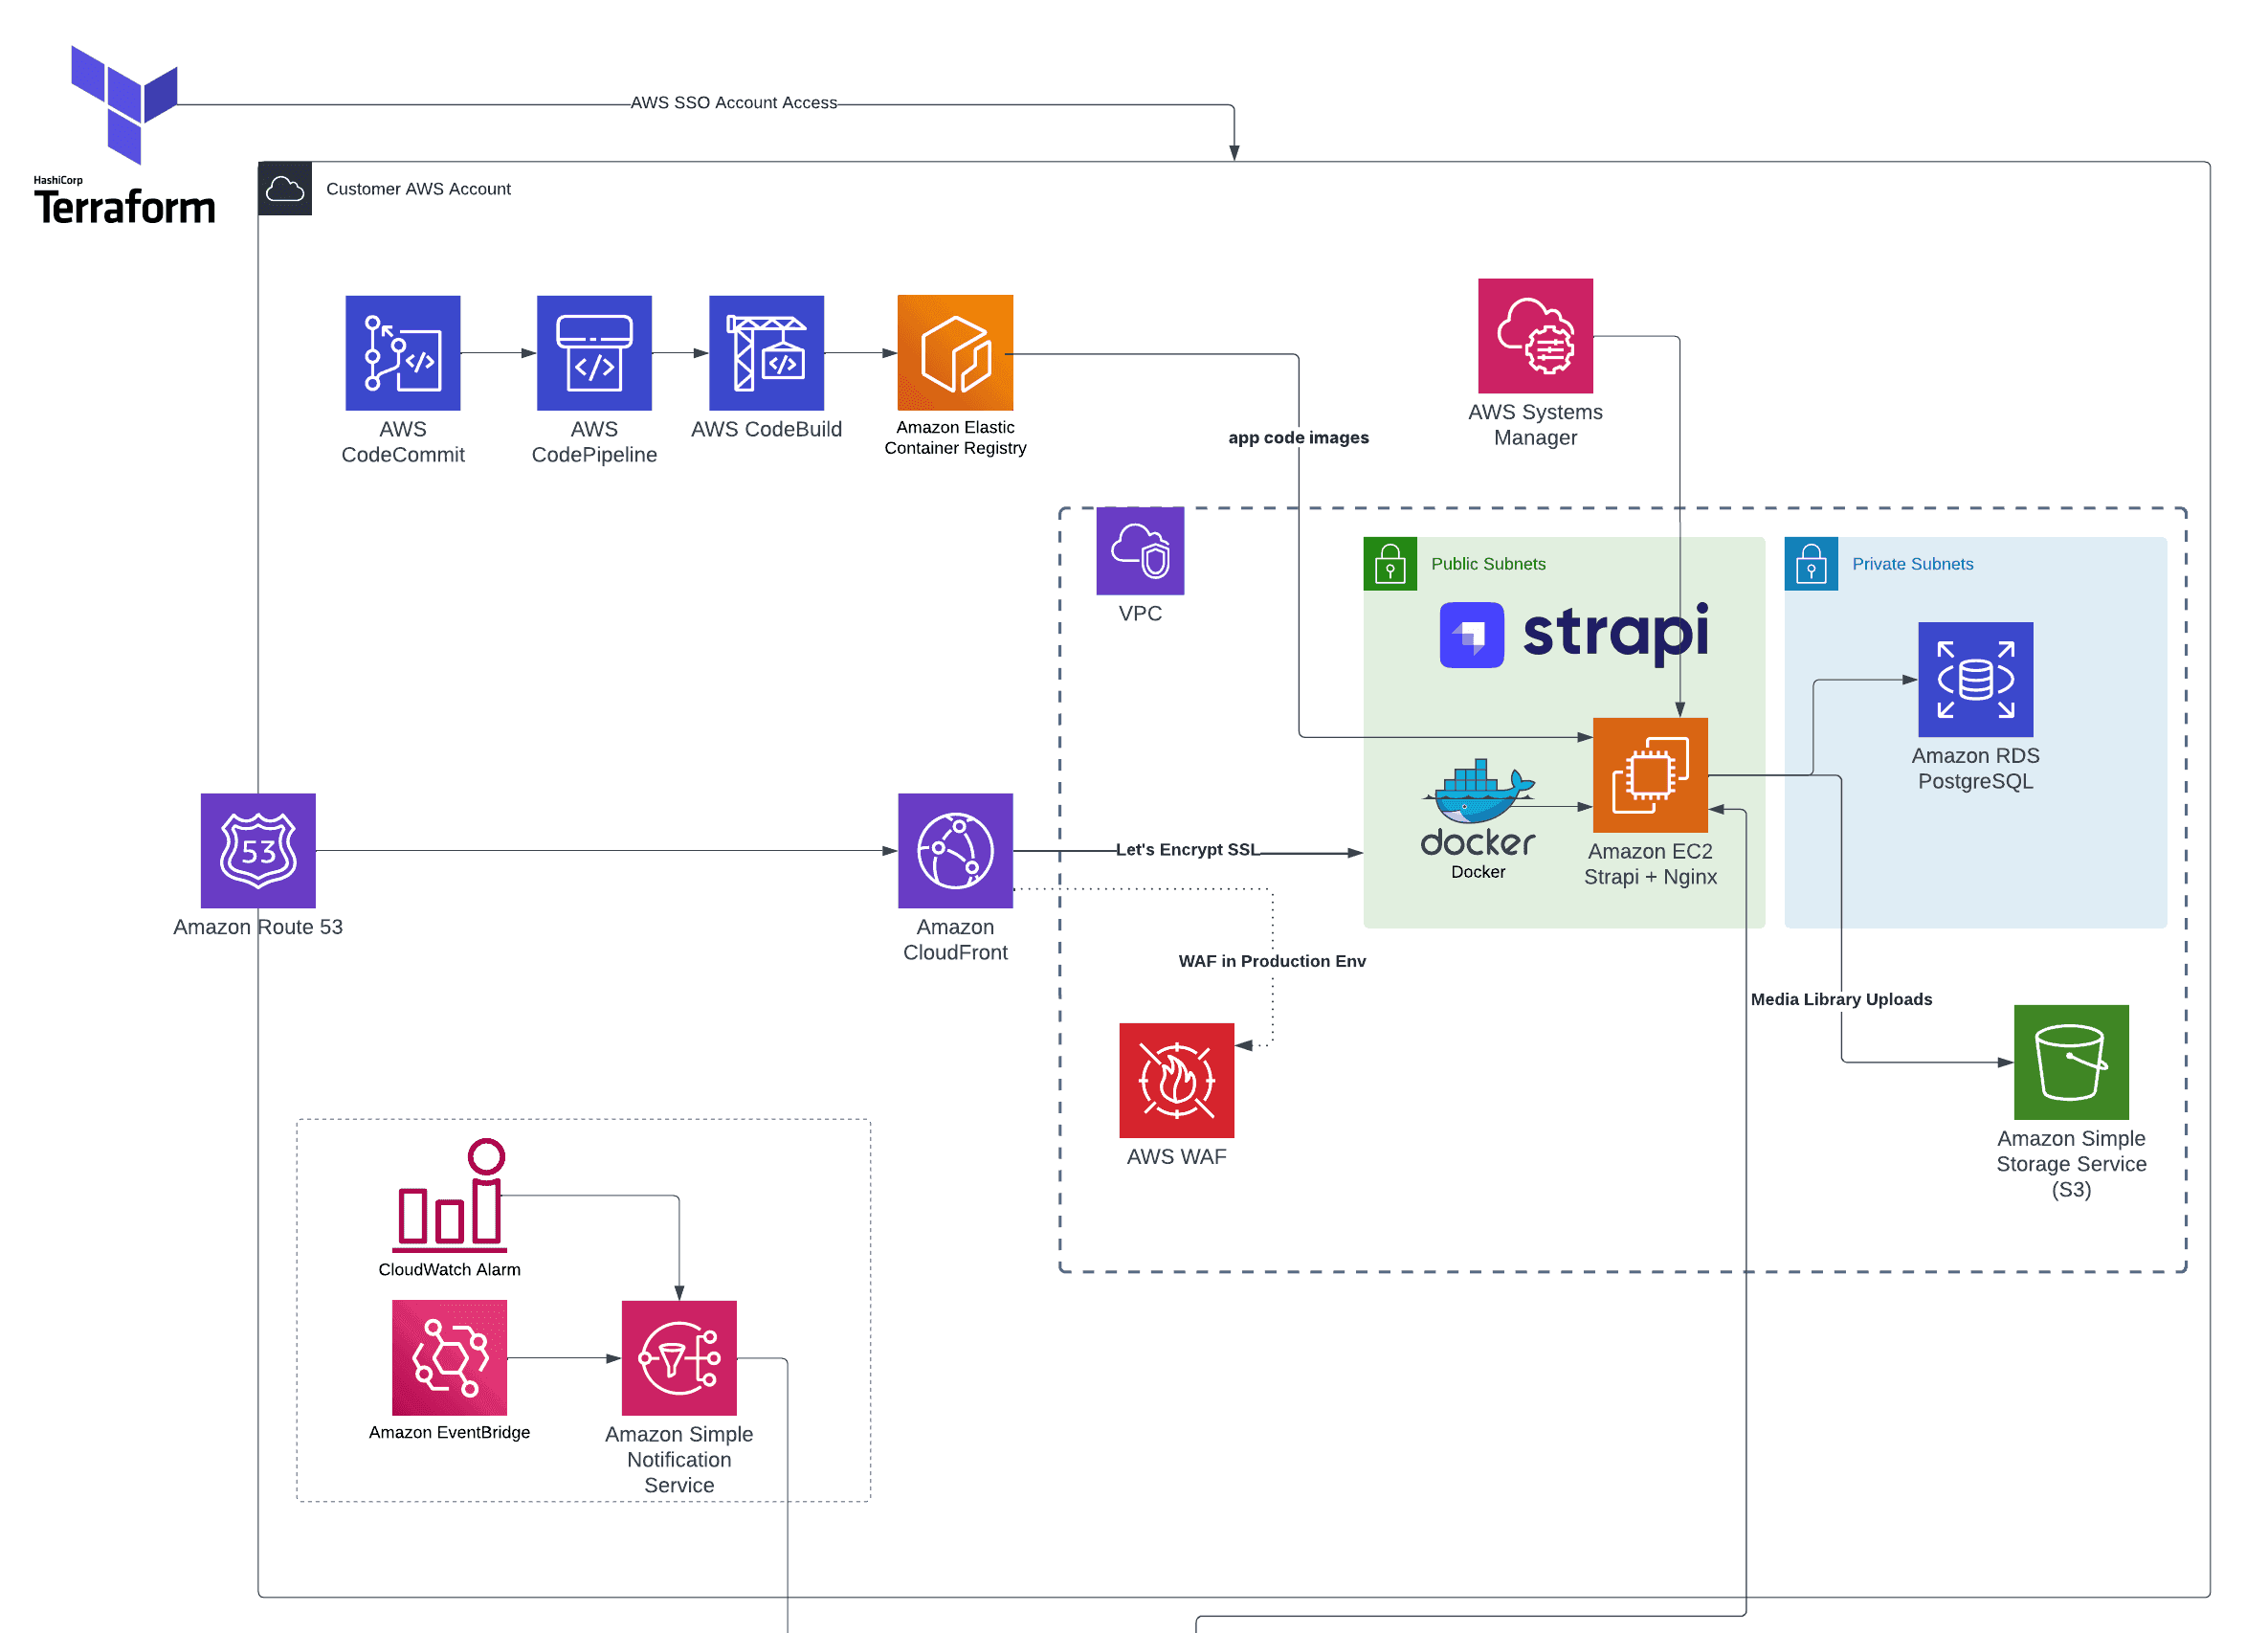The width and height of the screenshot is (2268, 1633).
Task: Select the AWS Systems Manager icon
Action: point(1535,335)
